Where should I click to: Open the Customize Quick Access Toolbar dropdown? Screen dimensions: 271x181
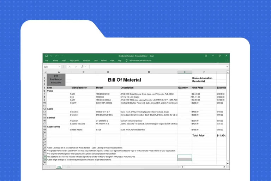coord(62,56)
